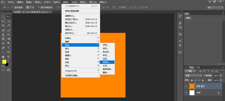The height and width of the screenshot is (101, 225).
Task: Switch to the 3D panel tab
Action: point(186,67)
